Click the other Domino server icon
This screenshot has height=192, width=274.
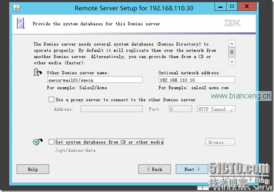(x=38, y=72)
